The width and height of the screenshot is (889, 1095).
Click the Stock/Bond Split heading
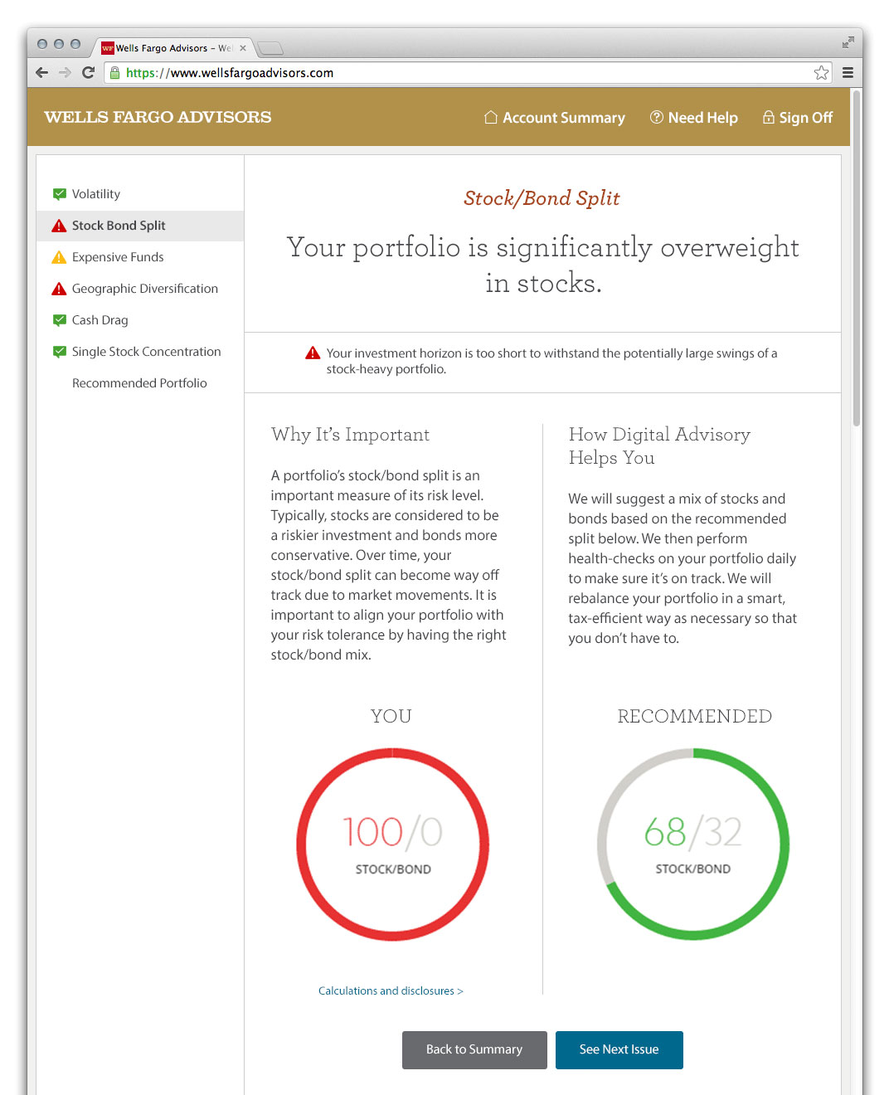click(542, 198)
